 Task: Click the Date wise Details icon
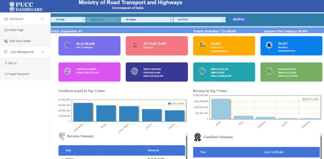(6, 41)
